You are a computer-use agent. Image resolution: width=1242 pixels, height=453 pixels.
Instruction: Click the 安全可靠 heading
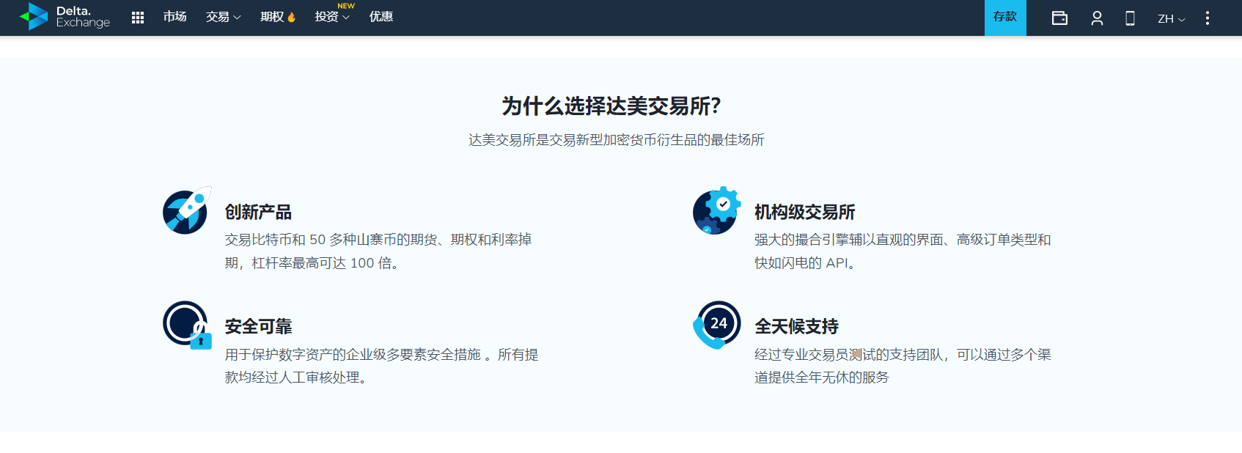258,327
